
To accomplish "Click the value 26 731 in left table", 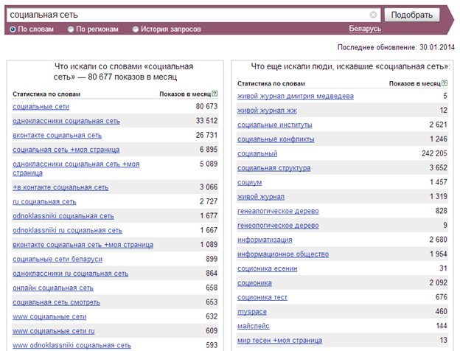I will click(x=206, y=135).
